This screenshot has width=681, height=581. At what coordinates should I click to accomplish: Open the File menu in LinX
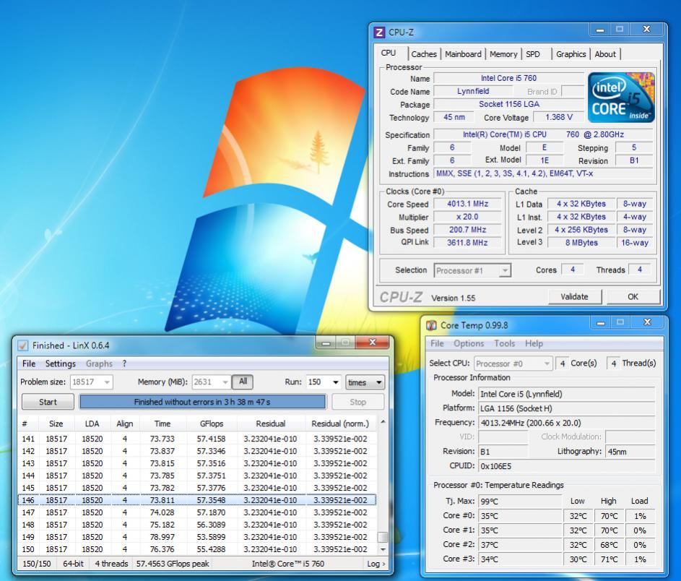[29, 363]
